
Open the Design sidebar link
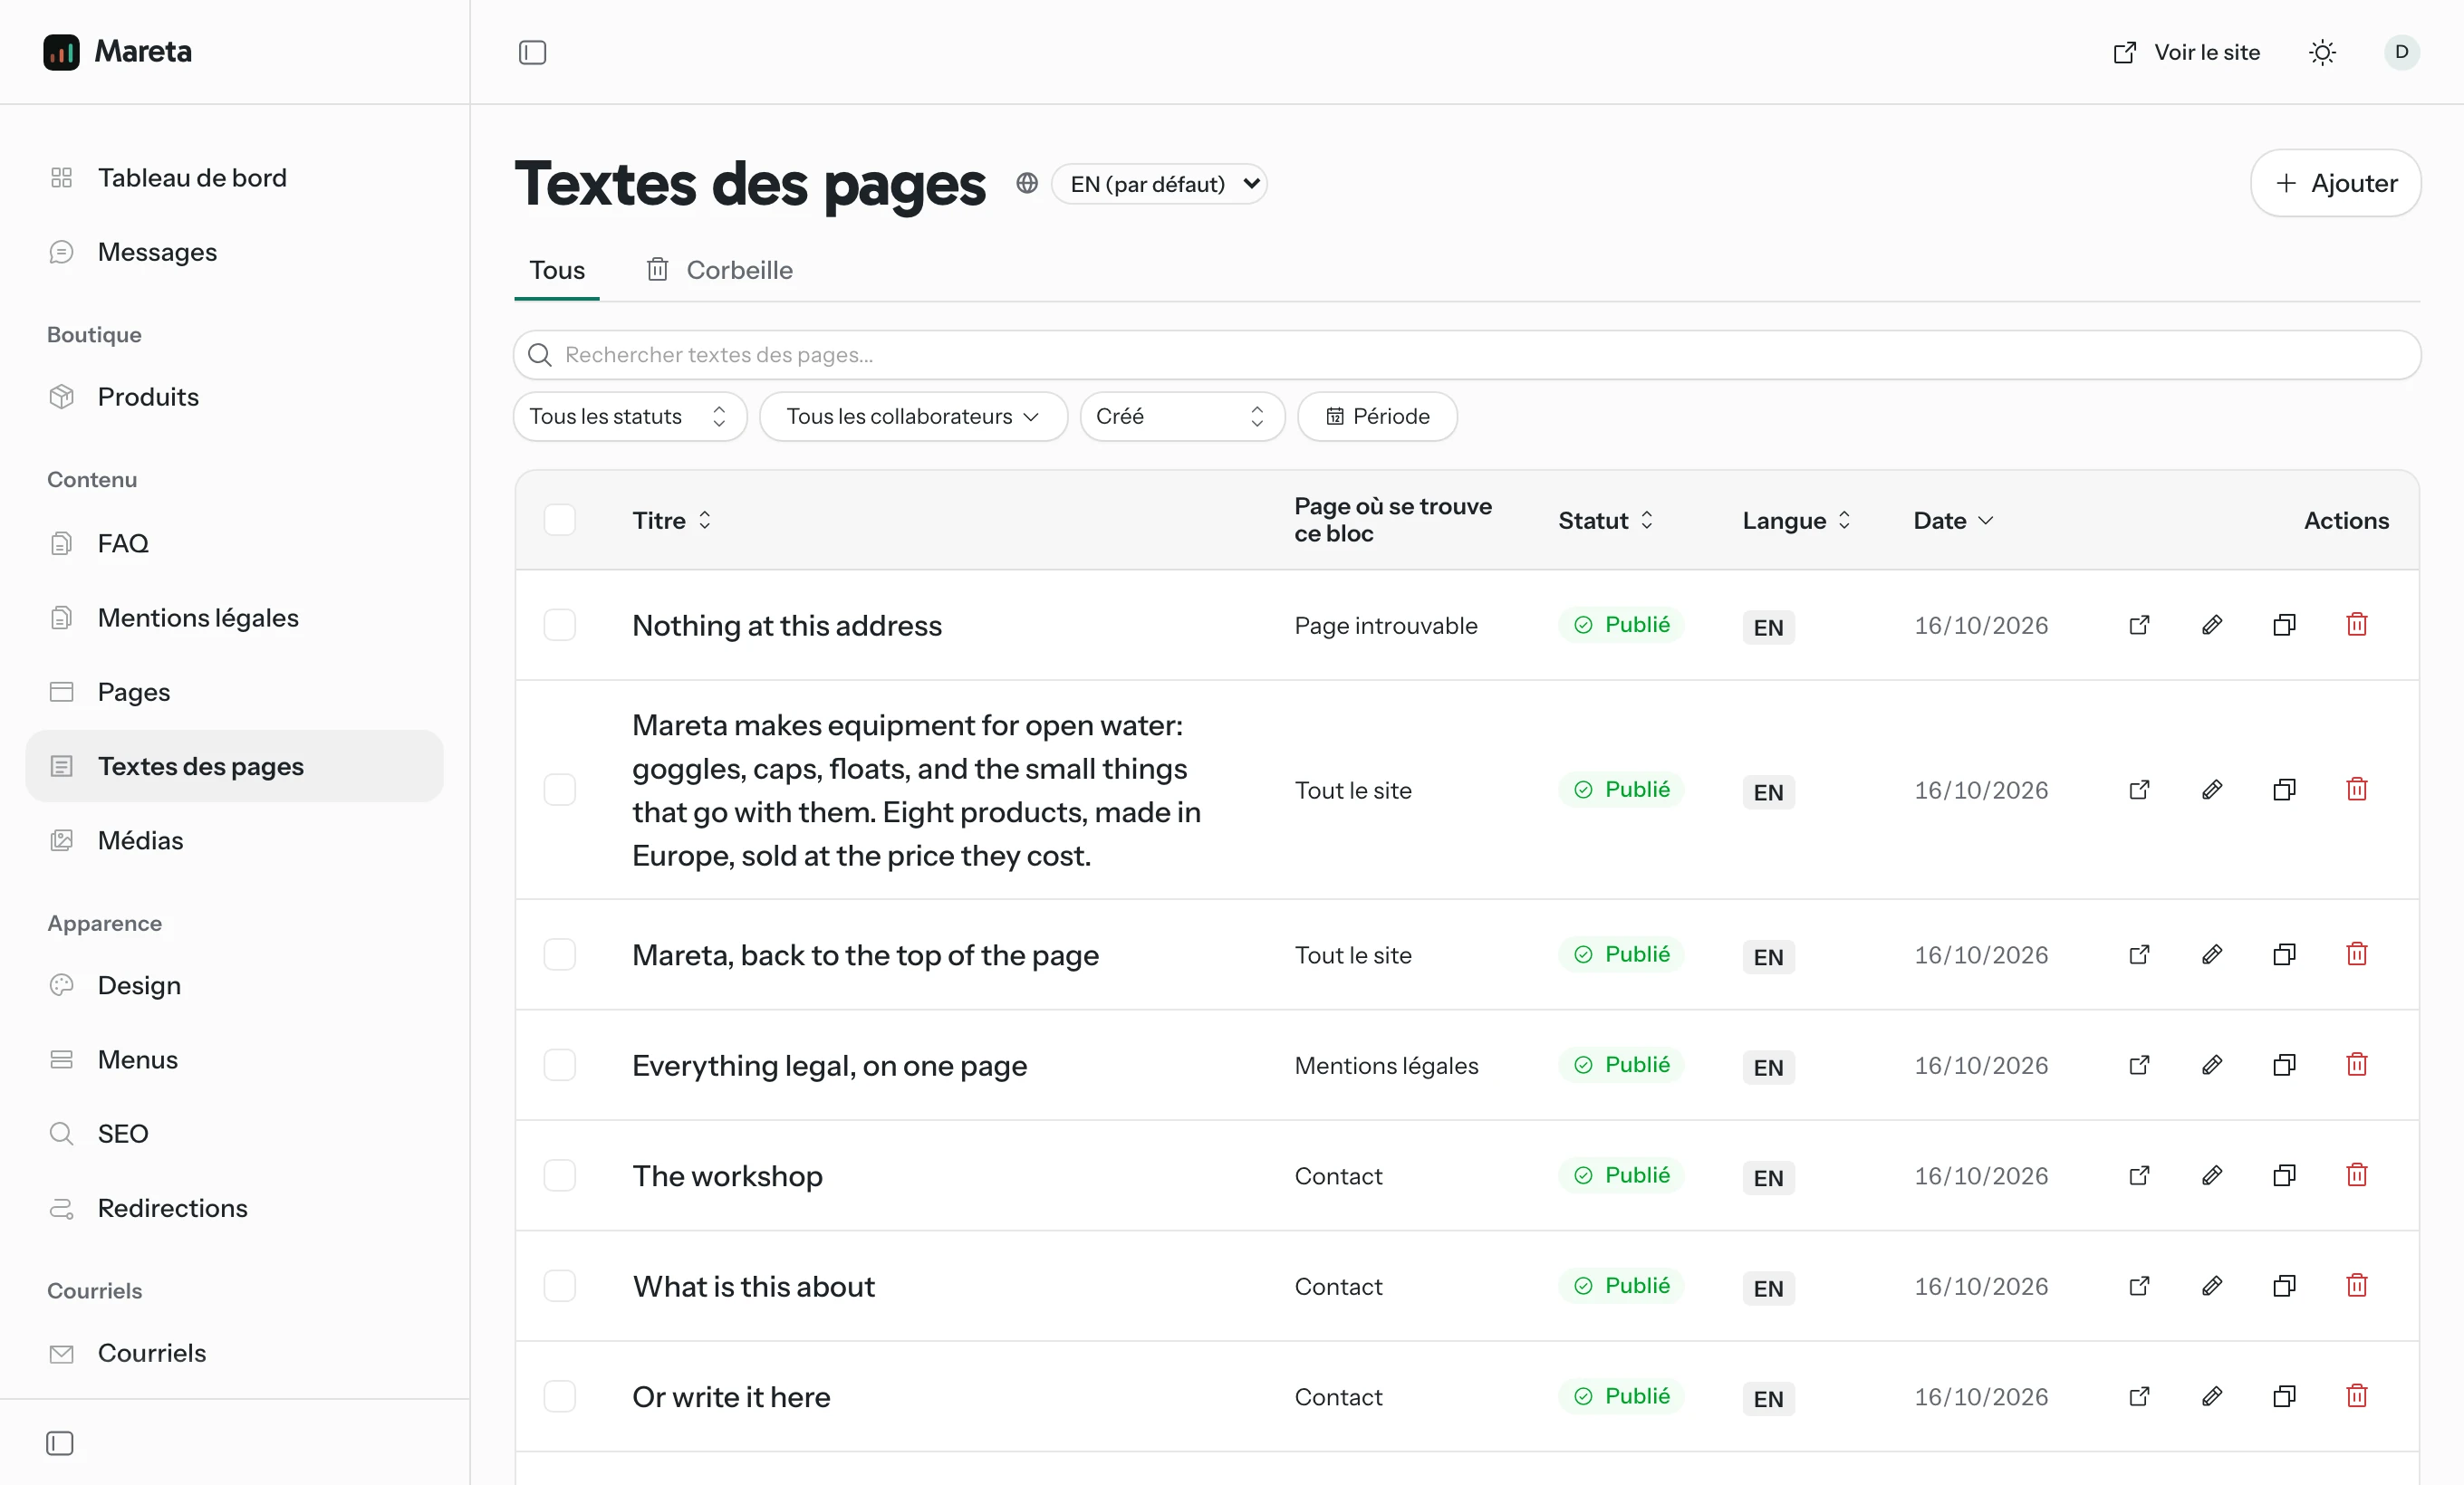(234, 985)
